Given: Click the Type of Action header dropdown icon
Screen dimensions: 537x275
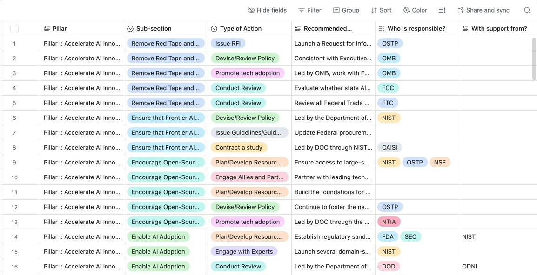Looking at the screenshot, I should click(214, 29).
